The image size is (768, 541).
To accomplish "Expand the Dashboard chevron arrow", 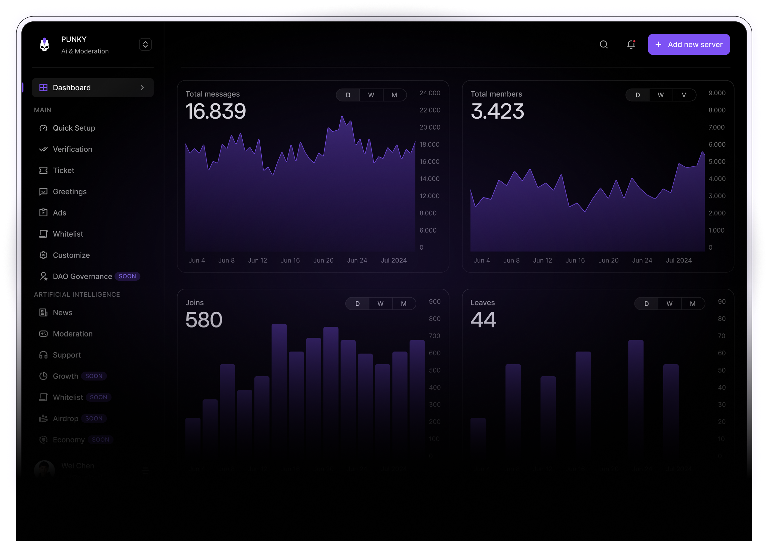I will 142,88.
